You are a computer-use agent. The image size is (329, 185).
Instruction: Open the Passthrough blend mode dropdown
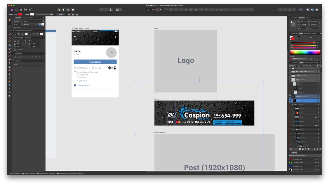click(x=309, y=66)
